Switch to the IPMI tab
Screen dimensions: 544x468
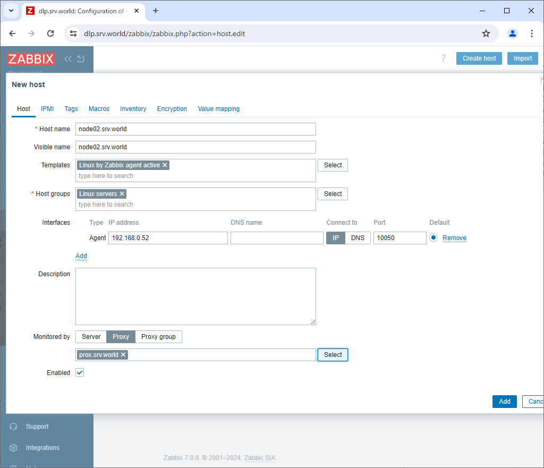(47, 109)
